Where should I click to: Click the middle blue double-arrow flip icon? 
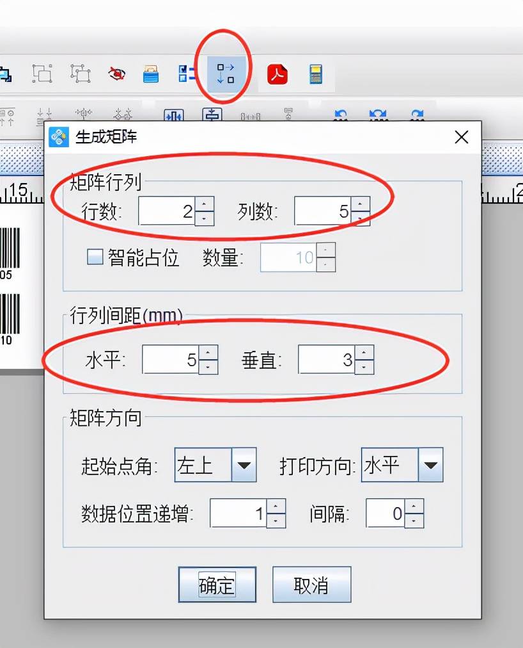point(378,115)
